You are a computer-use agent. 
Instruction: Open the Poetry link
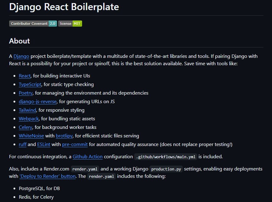click(26, 93)
